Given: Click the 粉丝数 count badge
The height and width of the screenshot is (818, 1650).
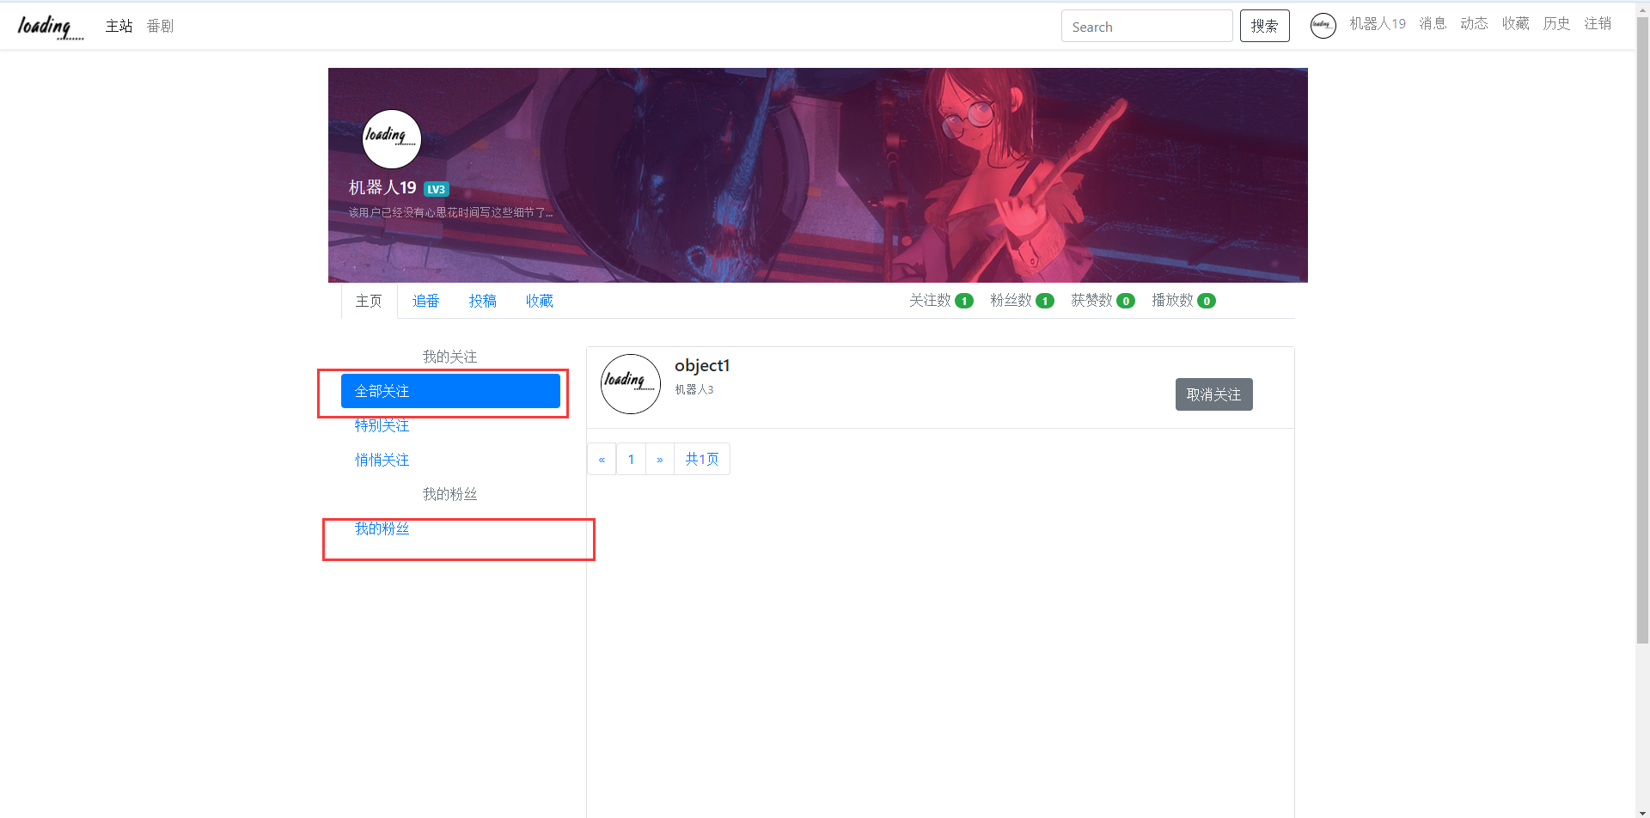Looking at the screenshot, I should (x=1045, y=301).
